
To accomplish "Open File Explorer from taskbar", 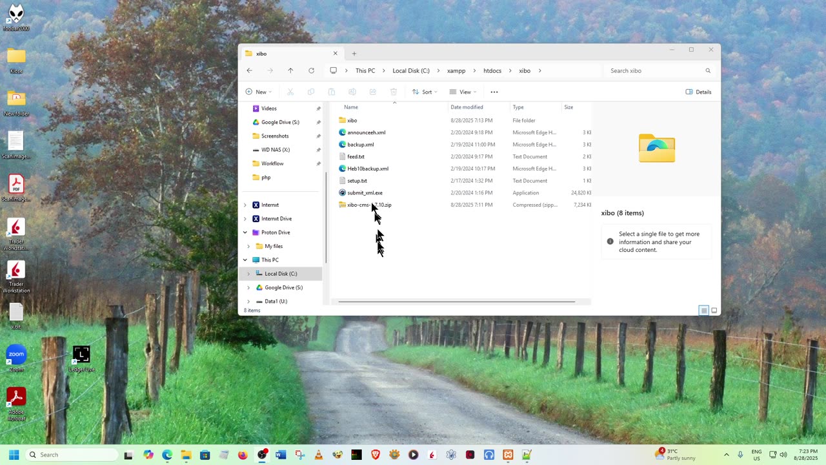I will (x=186, y=455).
